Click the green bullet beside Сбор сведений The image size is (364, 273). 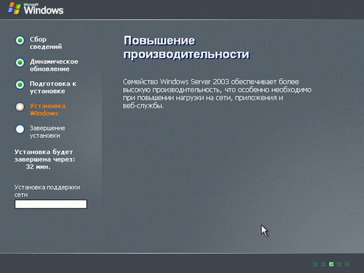pos(20,40)
